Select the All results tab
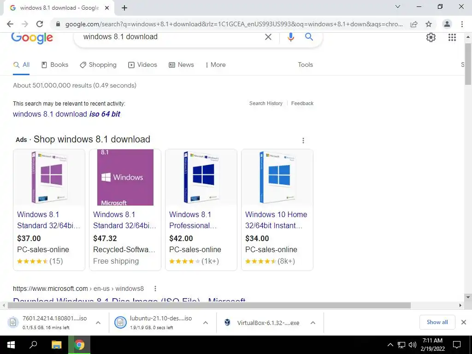The height and width of the screenshot is (354, 472). 21,65
